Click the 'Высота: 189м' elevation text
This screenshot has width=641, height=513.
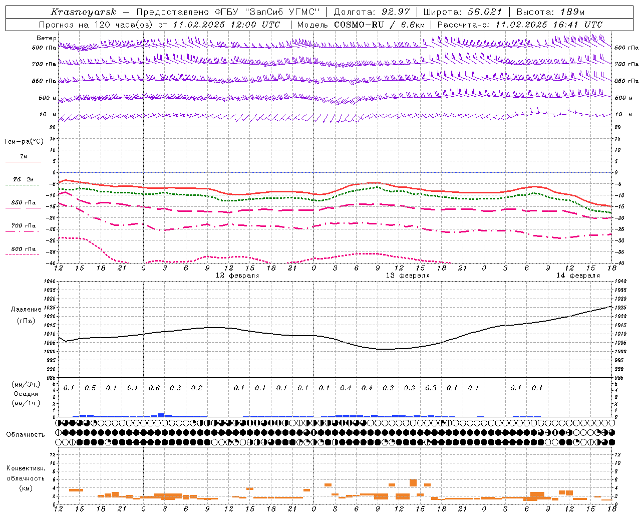550,12
